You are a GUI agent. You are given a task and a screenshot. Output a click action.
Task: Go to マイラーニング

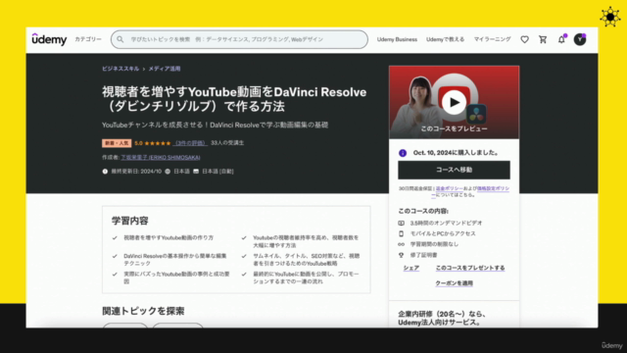pos(492,39)
